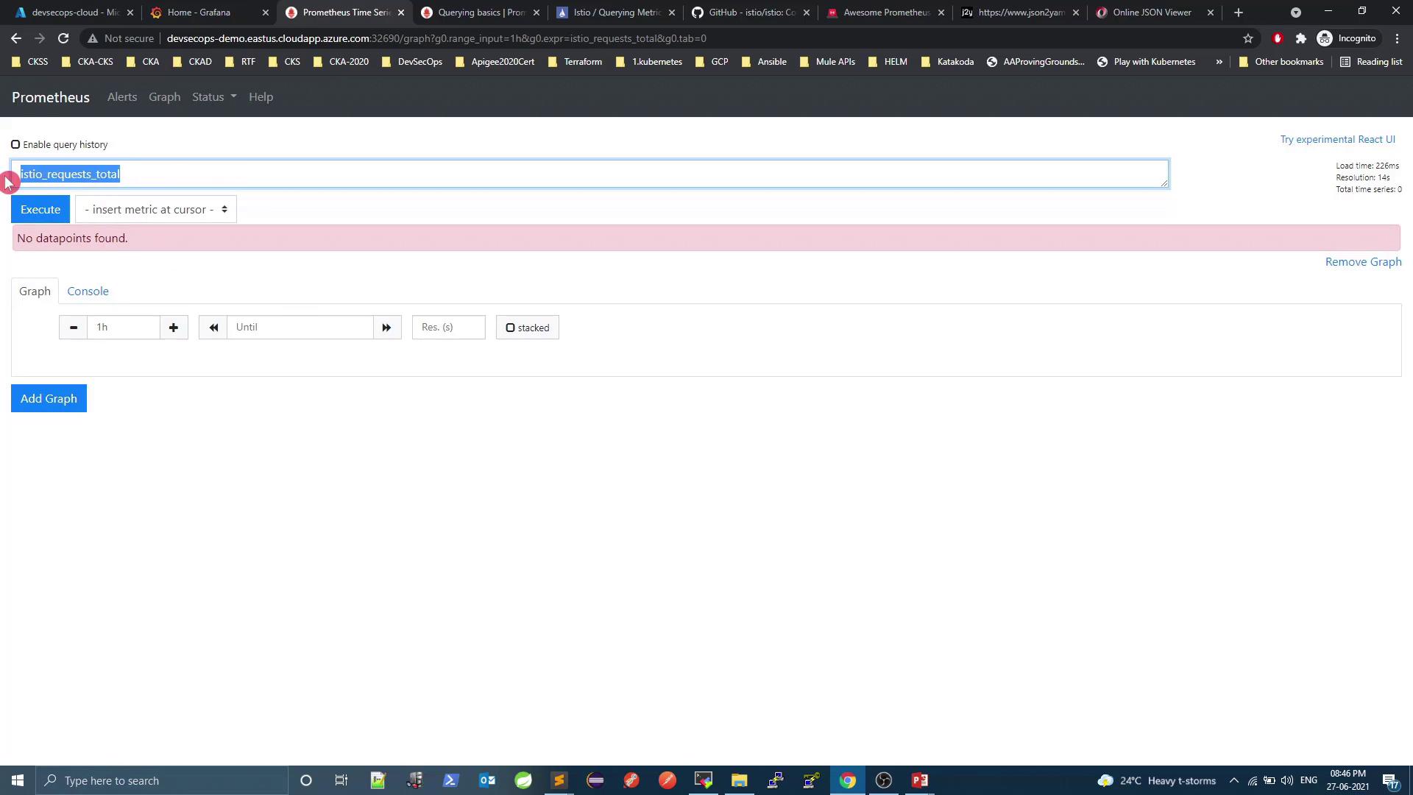Reload the page with browser refresh icon
The width and height of the screenshot is (1413, 795).
[x=63, y=38]
